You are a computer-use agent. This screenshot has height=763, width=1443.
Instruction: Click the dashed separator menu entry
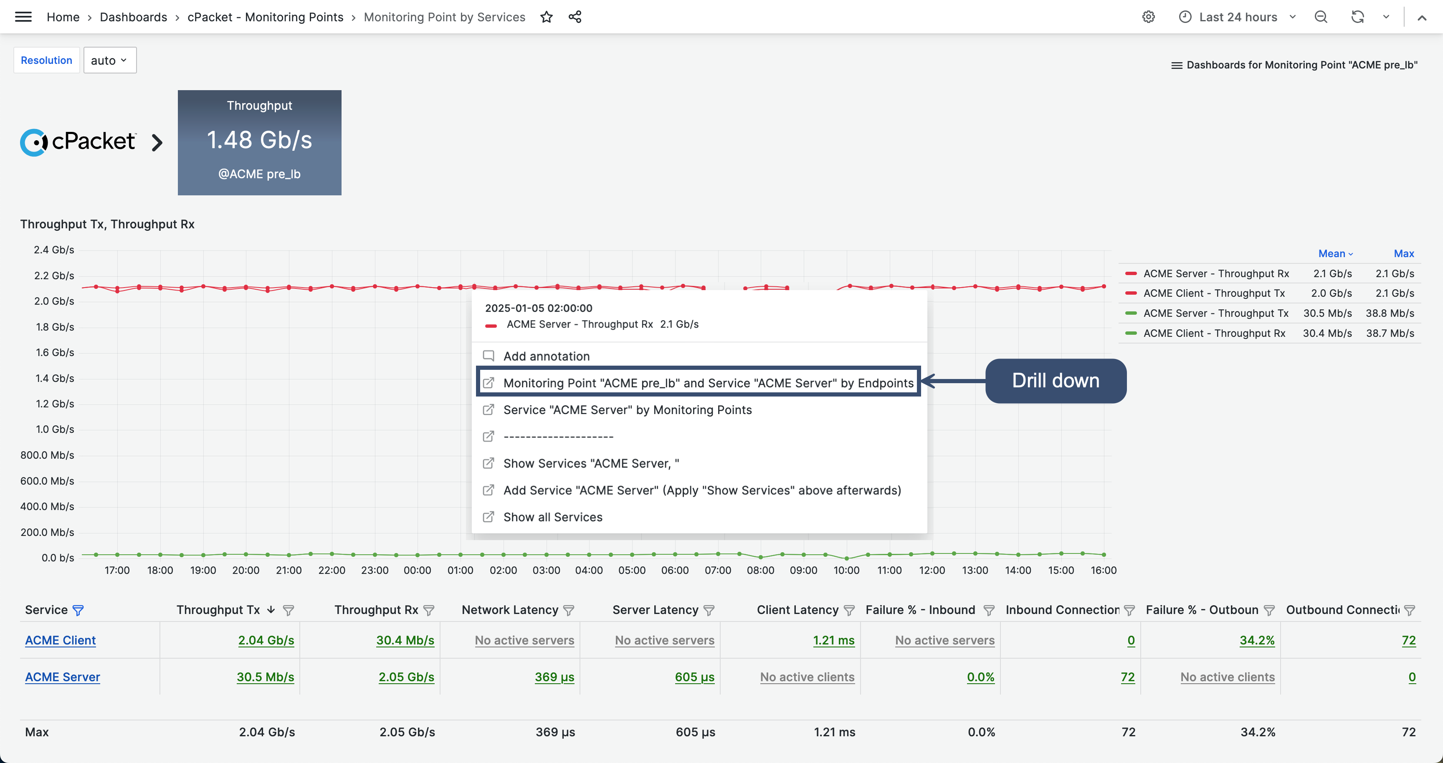coord(699,437)
